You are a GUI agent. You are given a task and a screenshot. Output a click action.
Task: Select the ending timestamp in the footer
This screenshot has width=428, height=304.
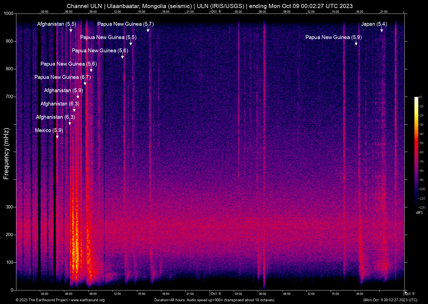[x=390, y=300]
